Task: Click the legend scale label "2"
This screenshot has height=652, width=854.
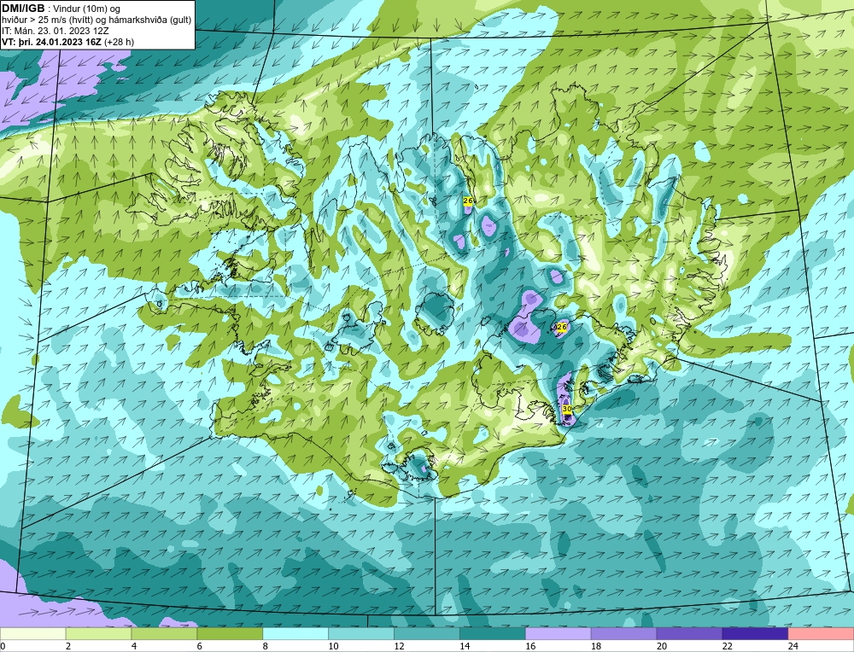Action: (68, 647)
